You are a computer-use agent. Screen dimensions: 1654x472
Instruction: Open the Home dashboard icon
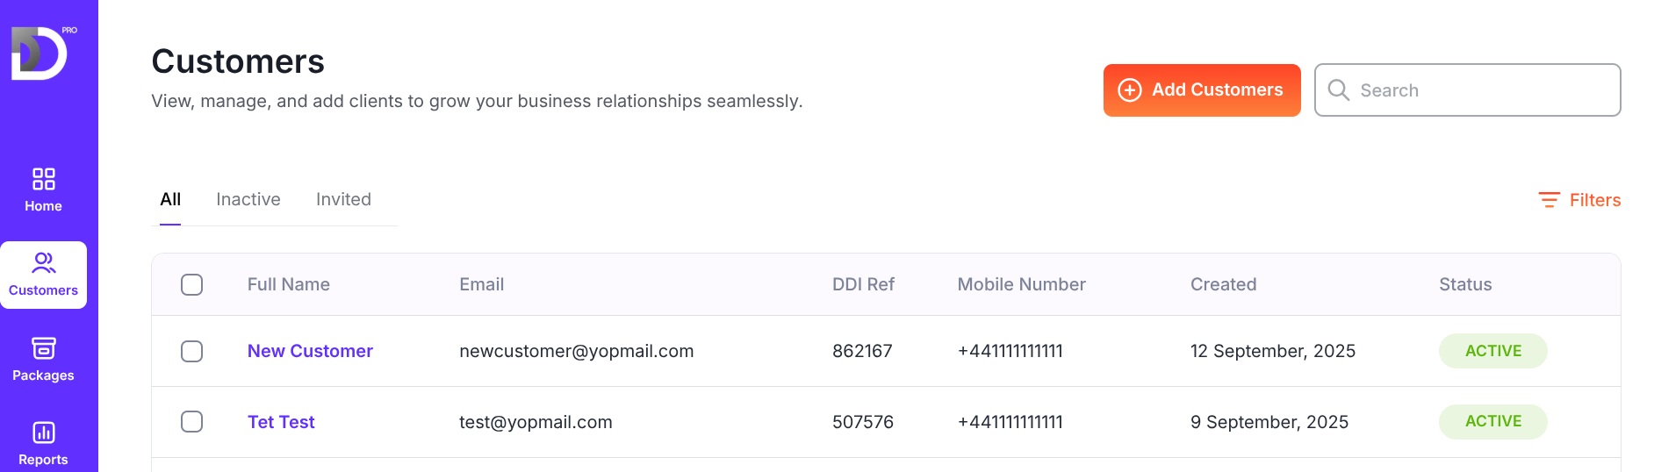43,179
